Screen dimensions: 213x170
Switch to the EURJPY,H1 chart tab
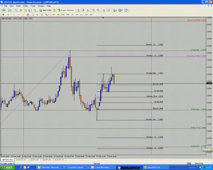point(59,160)
